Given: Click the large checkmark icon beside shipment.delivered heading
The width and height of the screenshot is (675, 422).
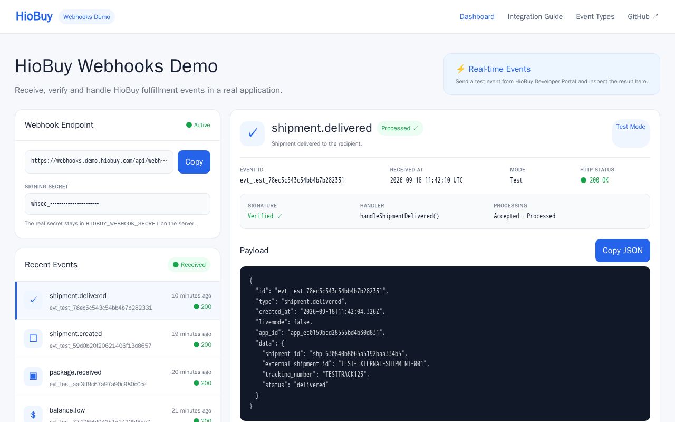Looking at the screenshot, I should pyautogui.click(x=253, y=133).
